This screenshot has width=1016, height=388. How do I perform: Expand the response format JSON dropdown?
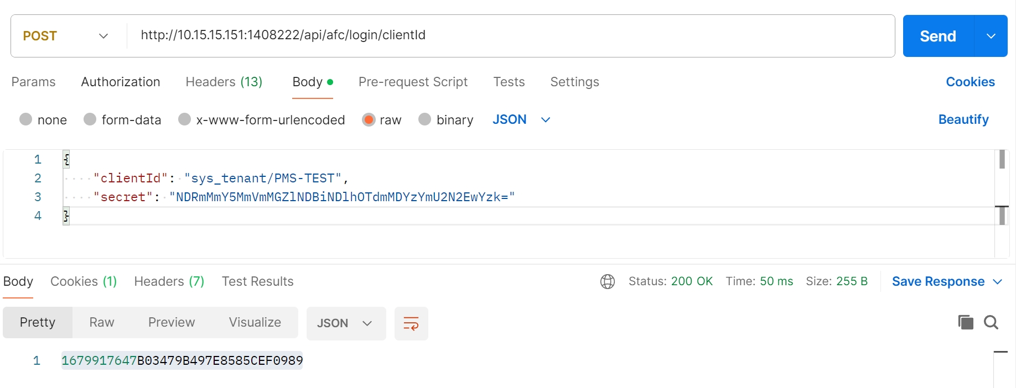[x=344, y=323]
